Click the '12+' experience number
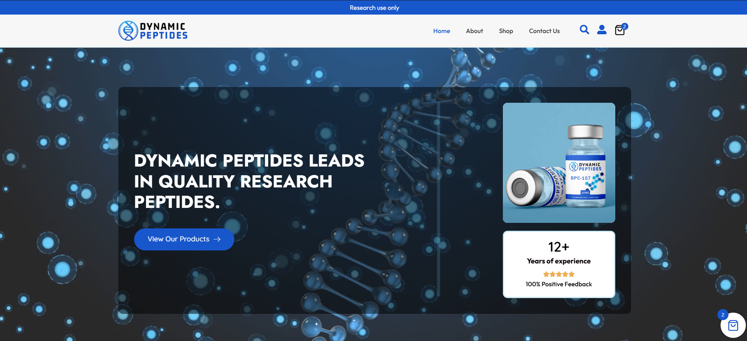Image resolution: width=747 pixels, height=341 pixels. [x=559, y=247]
